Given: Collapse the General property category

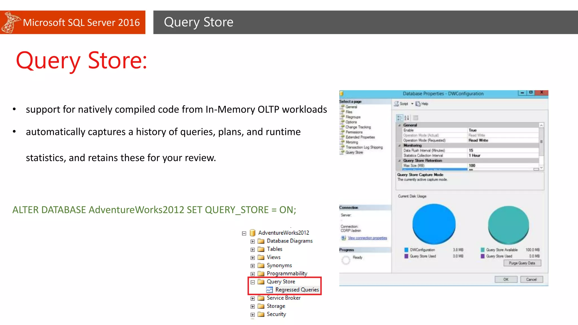Looking at the screenshot, I should point(399,125).
